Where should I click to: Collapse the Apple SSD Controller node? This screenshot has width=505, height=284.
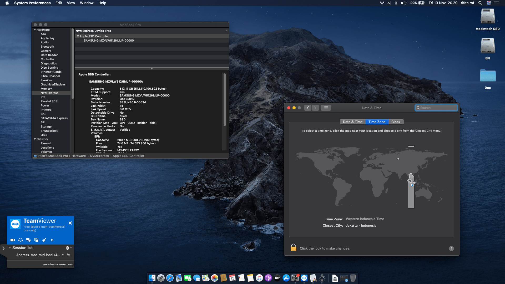(78, 36)
